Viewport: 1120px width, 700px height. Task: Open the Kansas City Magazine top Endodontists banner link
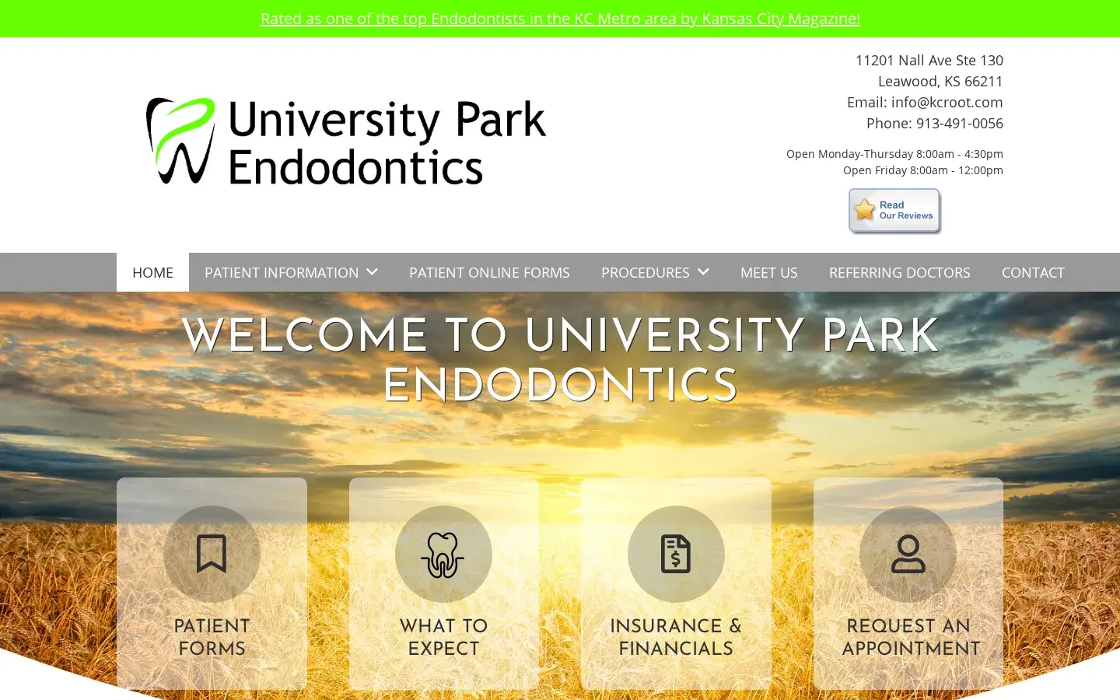pos(560,19)
